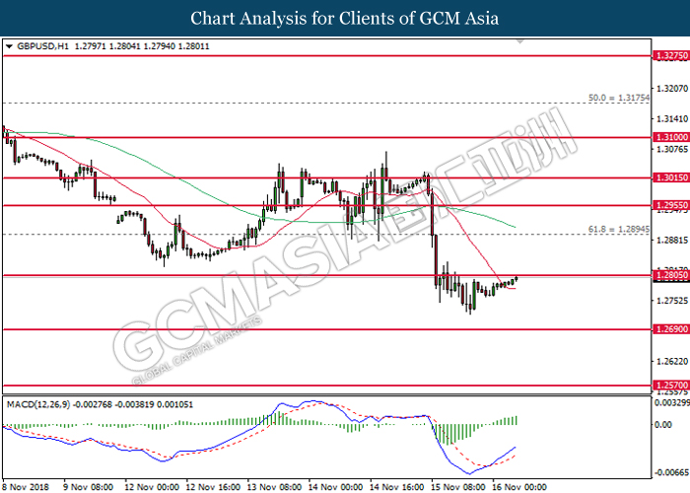Click the 15 Nov 08:00 time label
690x493 pixels.
458,487
